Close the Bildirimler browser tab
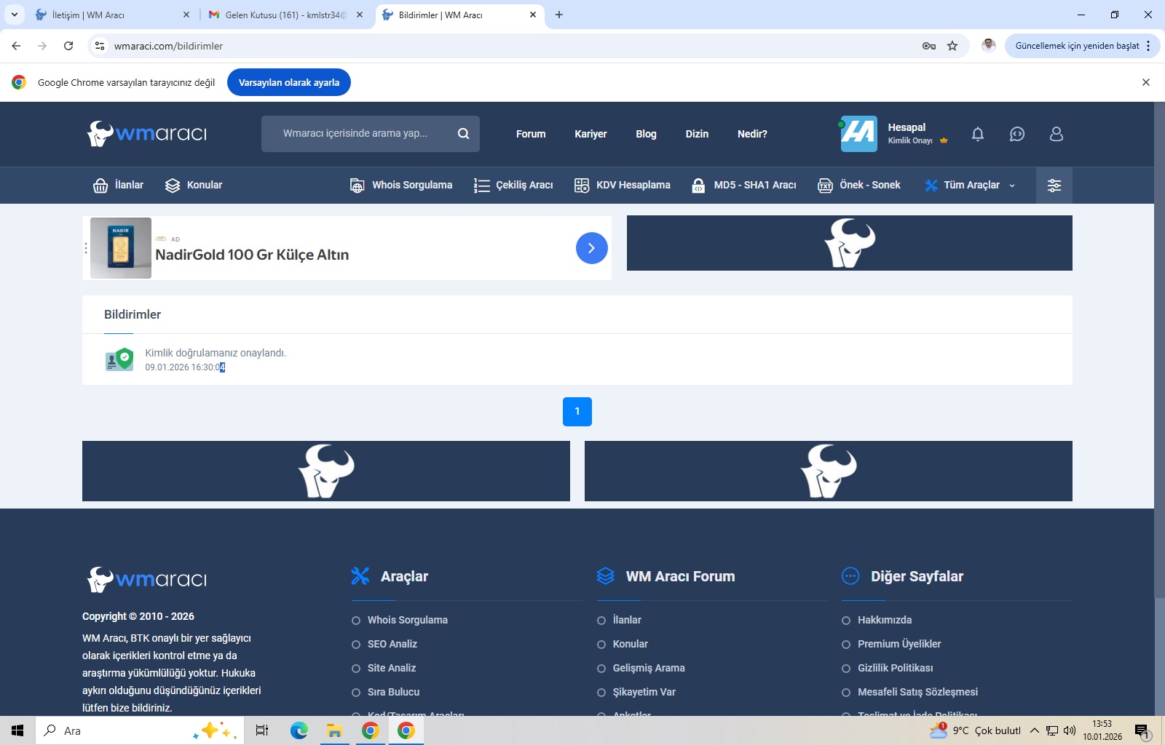Viewport: 1165px width, 745px height. click(x=533, y=15)
